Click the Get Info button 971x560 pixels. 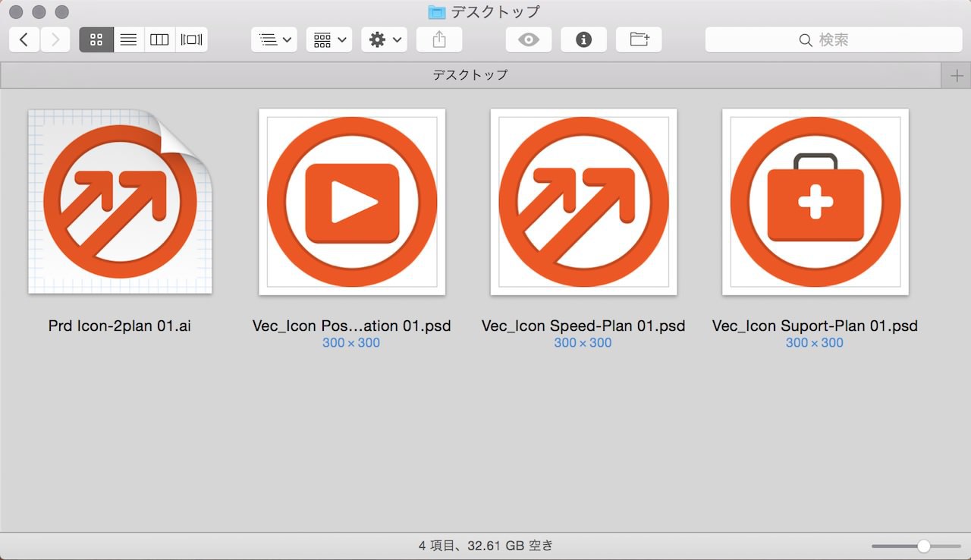[x=583, y=40]
